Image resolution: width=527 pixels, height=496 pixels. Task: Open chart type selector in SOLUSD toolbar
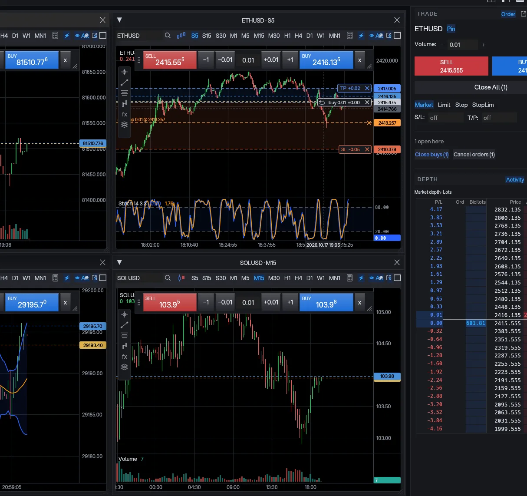pos(181,278)
